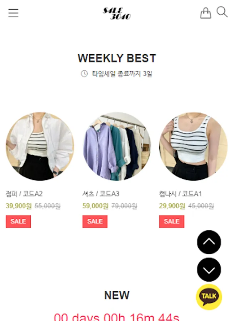View the white jumper product photo
Viewport: 233px width, 321px height.
40,146
